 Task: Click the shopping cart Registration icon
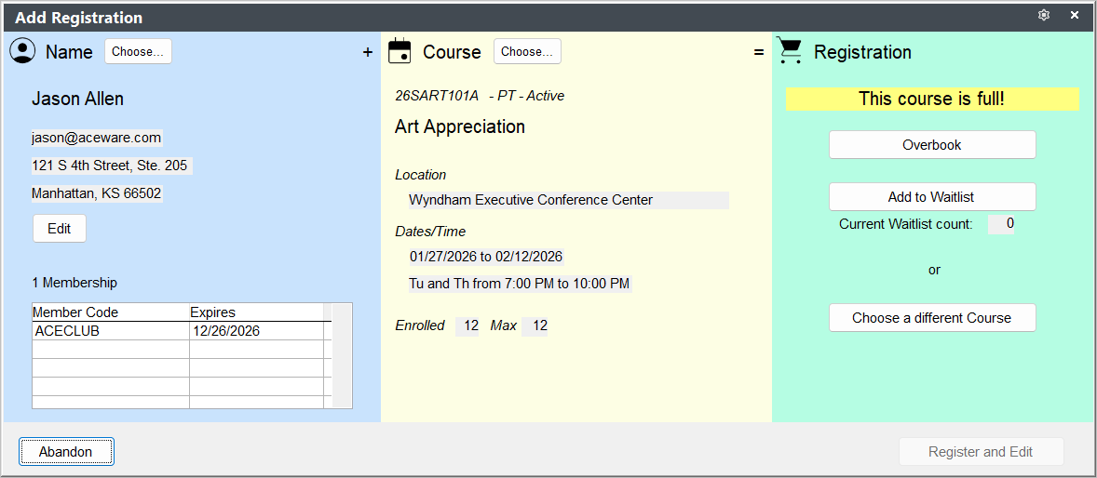790,51
